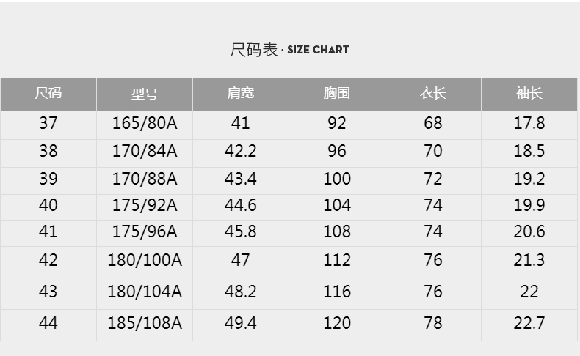The height and width of the screenshot is (356, 580).
Task: Select sleeve length value 17.8
Action: [x=529, y=123]
